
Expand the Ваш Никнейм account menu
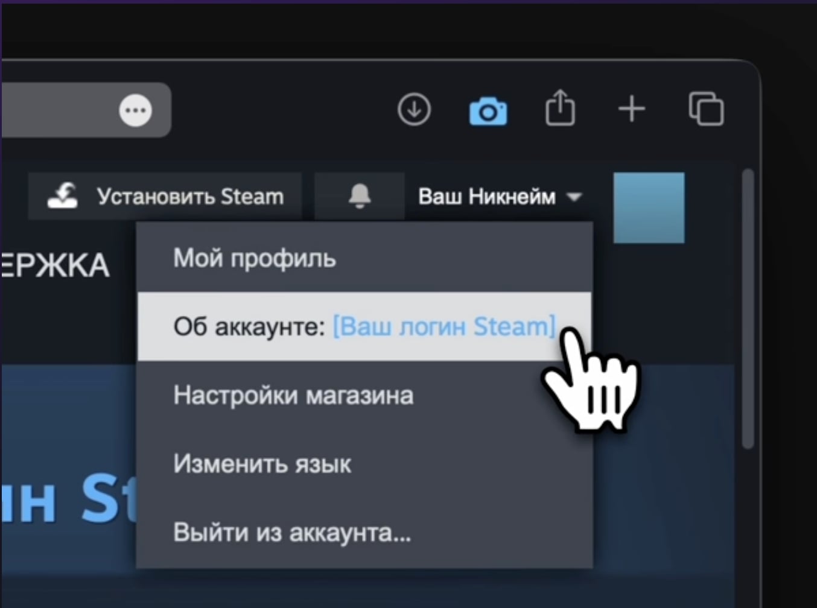[x=487, y=197]
